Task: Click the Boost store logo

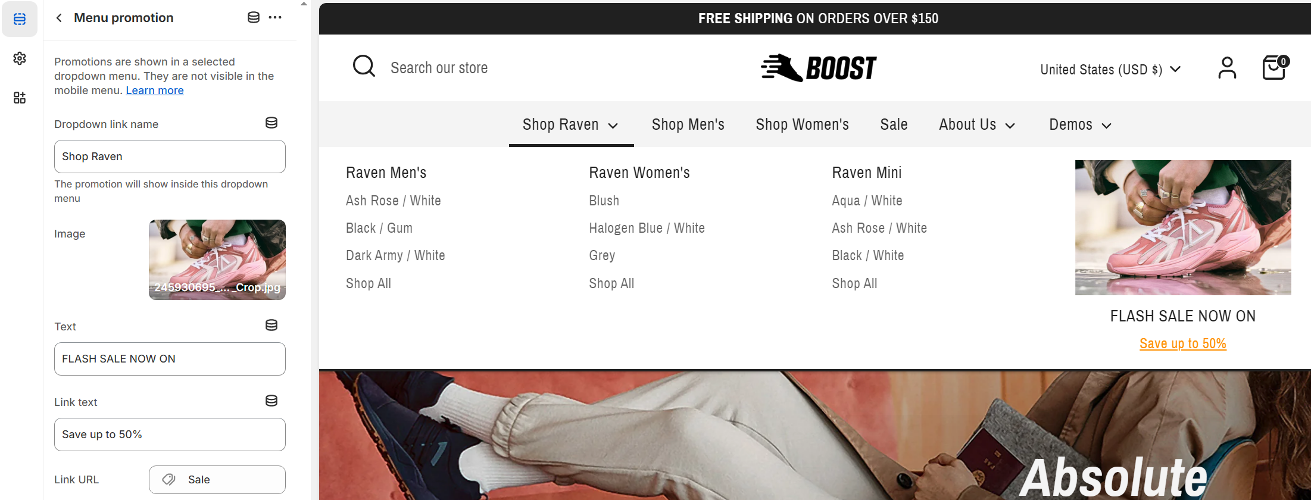Action: point(819,68)
